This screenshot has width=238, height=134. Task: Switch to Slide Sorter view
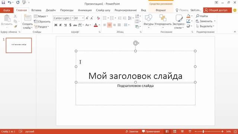click(x=175, y=131)
